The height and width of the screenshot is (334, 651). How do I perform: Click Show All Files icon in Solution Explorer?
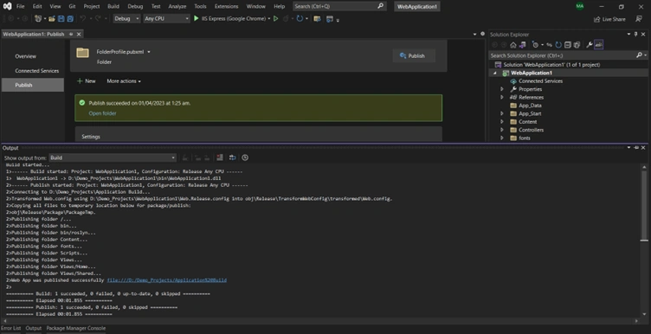pos(577,45)
